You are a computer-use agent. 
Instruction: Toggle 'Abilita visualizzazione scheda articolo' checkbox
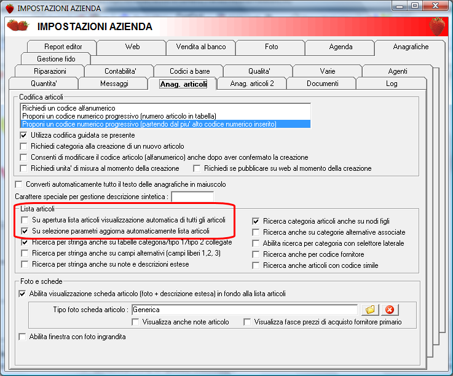22,294
